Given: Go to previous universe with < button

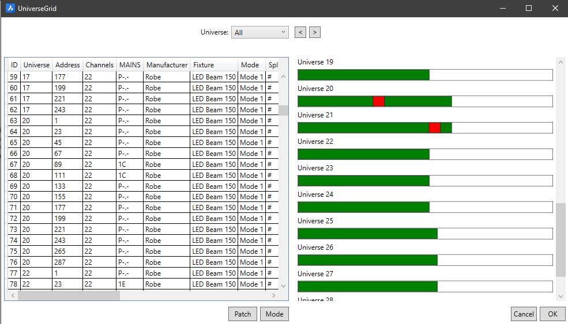Looking at the screenshot, I should (x=300, y=32).
